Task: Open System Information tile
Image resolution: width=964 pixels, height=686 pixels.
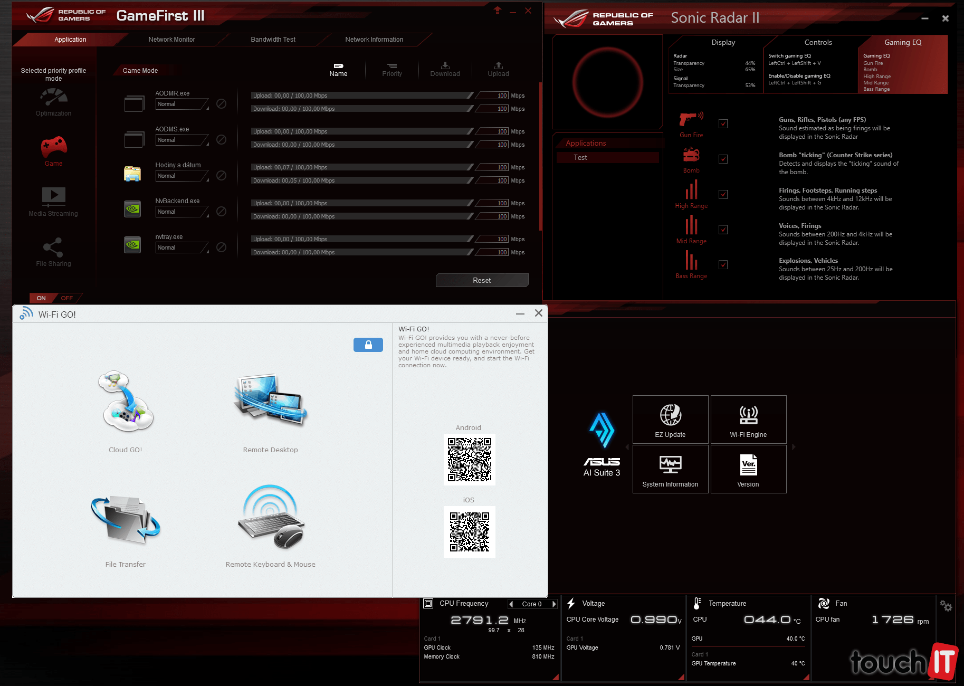Action: pos(670,469)
